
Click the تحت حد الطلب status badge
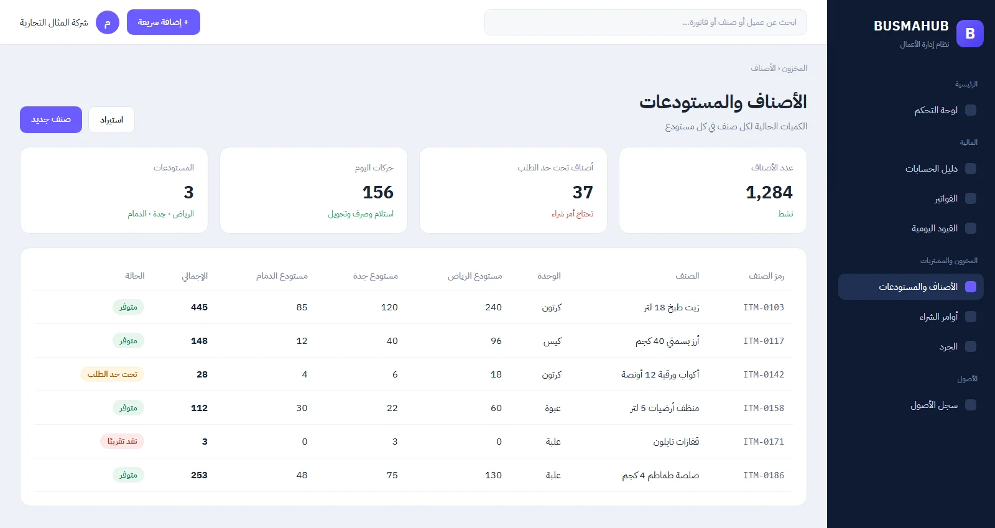tap(112, 374)
